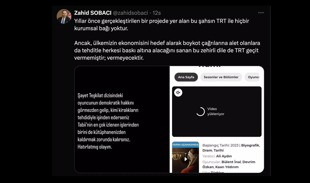Select the Tarihi genre link
Screen dimensions: 310x183
[219, 150]
